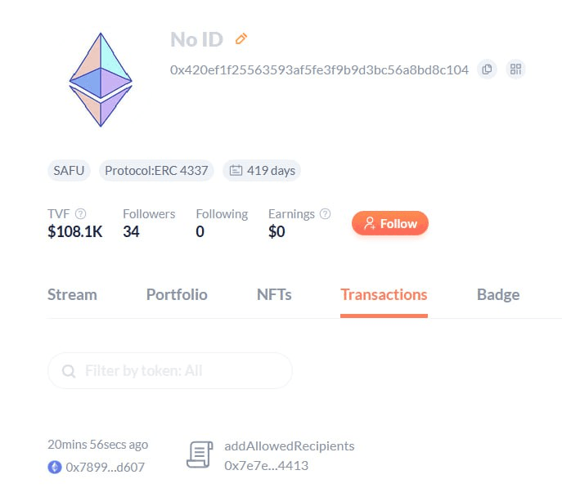
Task: Click the SAFU tag
Action: pos(70,171)
